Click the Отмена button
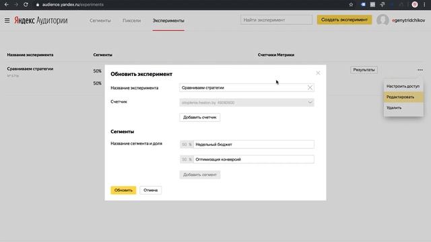This screenshot has width=431, height=242. tap(150, 190)
